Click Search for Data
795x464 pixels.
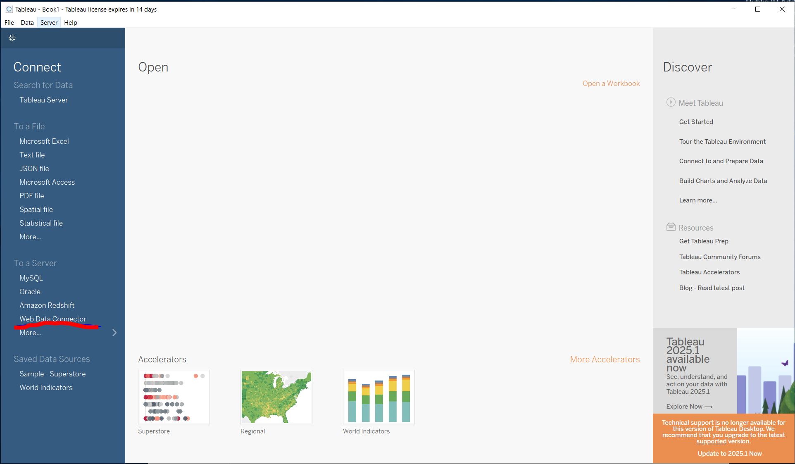(x=43, y=85)
